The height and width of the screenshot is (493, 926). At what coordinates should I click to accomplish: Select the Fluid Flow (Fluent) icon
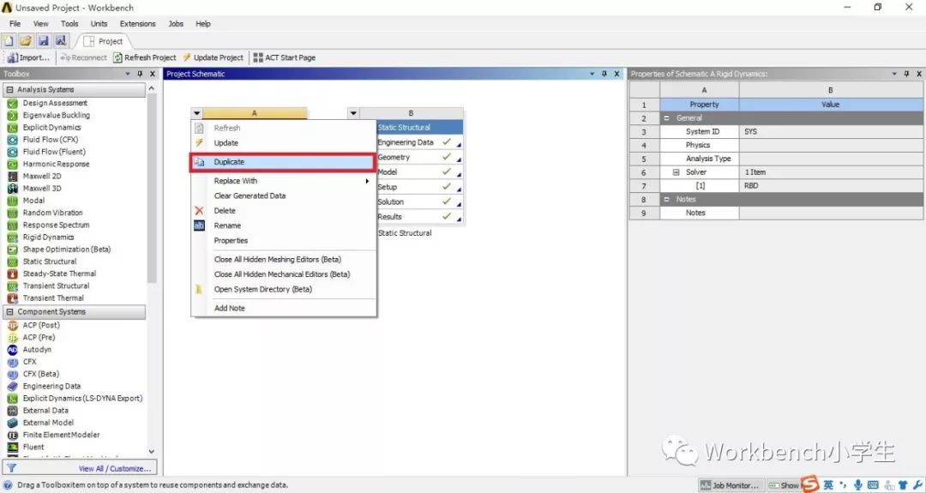point(12,152)
